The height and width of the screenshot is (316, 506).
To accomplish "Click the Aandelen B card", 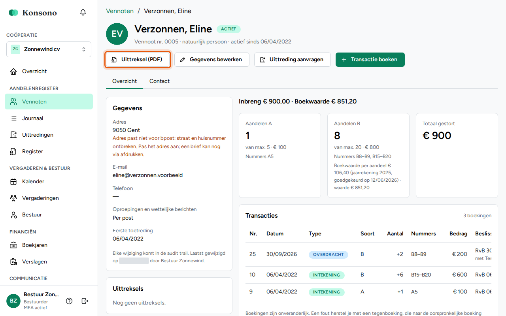I will [368, 155].
